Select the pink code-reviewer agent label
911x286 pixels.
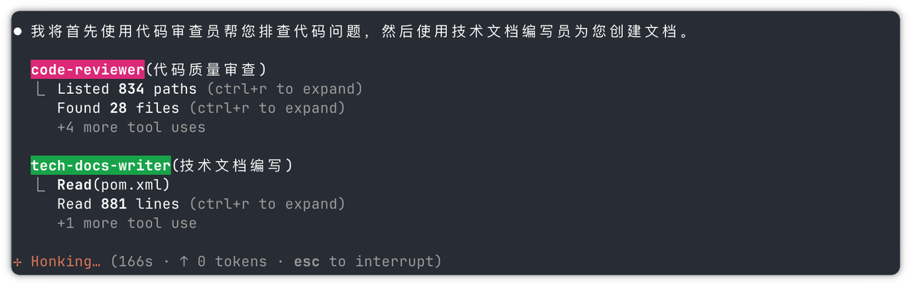[x=88, y=70]
